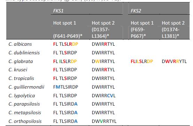The image size is (193, 126).
Task: Select FKS1 Hot spot 2 (D1357-L1364) heading
Action: (x=103, y=29)
